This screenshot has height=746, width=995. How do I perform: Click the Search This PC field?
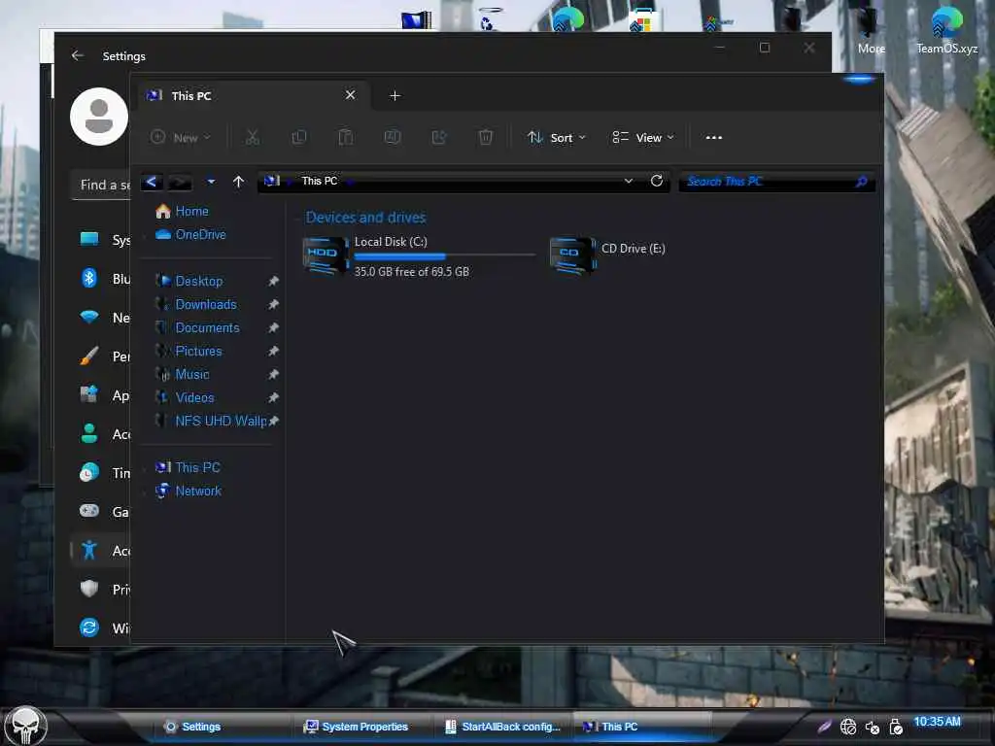pos(777,182)
